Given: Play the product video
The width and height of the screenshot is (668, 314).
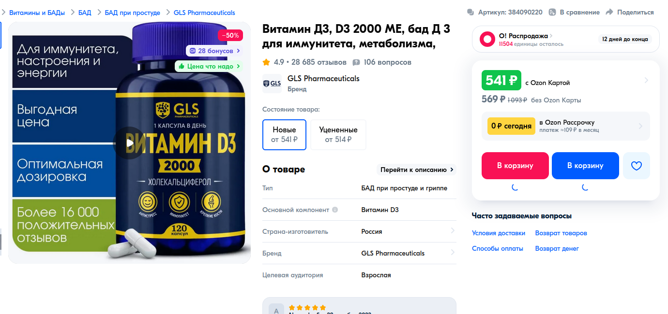Looking at the screenshot, I should [129, 143].
